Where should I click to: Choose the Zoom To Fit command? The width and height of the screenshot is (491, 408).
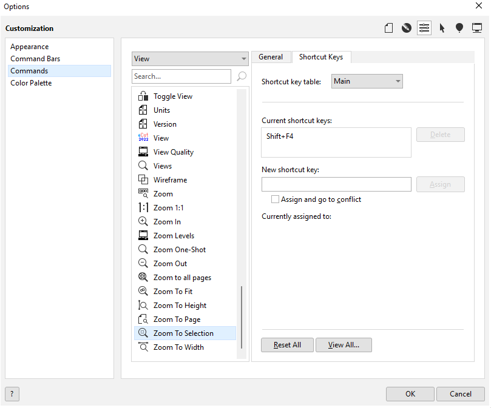click(173, 292)
